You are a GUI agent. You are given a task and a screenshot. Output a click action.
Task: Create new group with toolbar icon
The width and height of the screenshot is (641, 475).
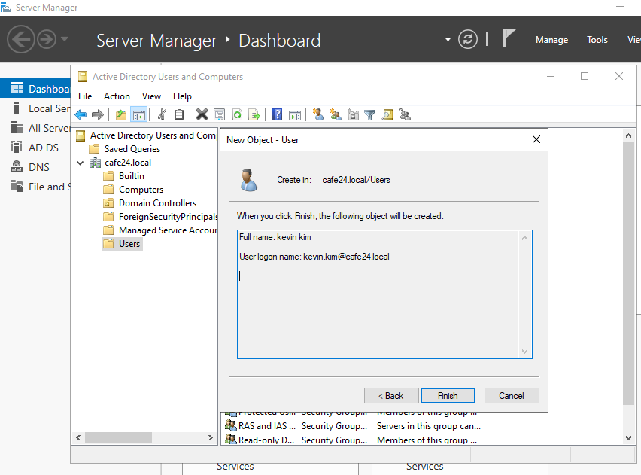click(x=336, y=115)
